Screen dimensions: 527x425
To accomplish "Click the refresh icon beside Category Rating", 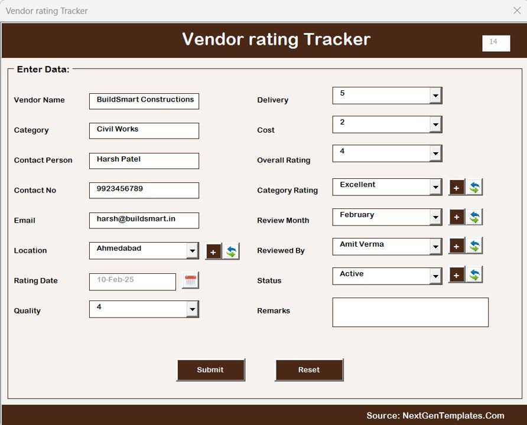I will tap(474, 187).
